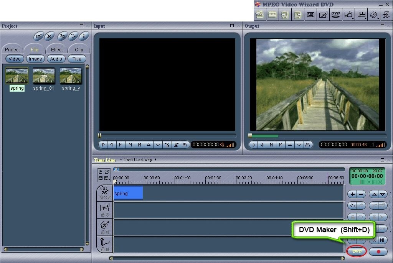The image size is (393, 263).
Task: Open the Title editor from the top toolbar
Action: coord(323,15)
